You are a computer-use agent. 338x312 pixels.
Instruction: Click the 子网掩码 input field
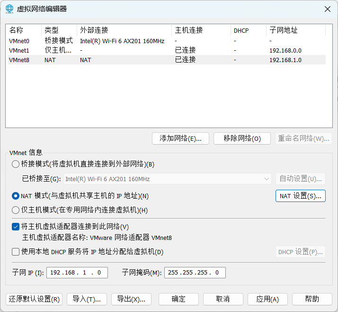(x=195, y=273)
